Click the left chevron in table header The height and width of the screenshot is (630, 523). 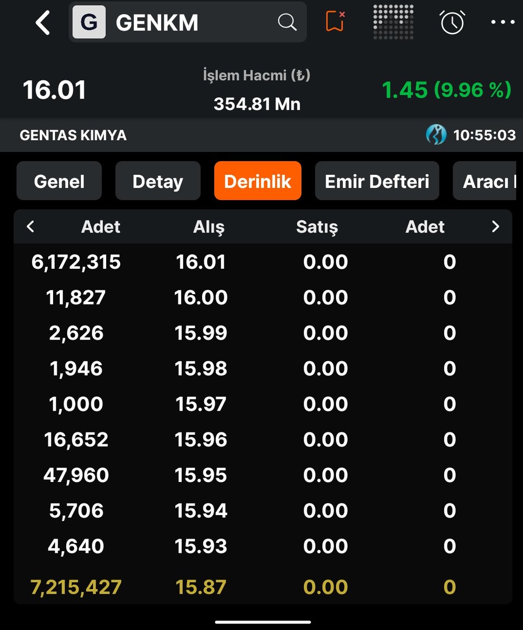(x=30, y=227)
